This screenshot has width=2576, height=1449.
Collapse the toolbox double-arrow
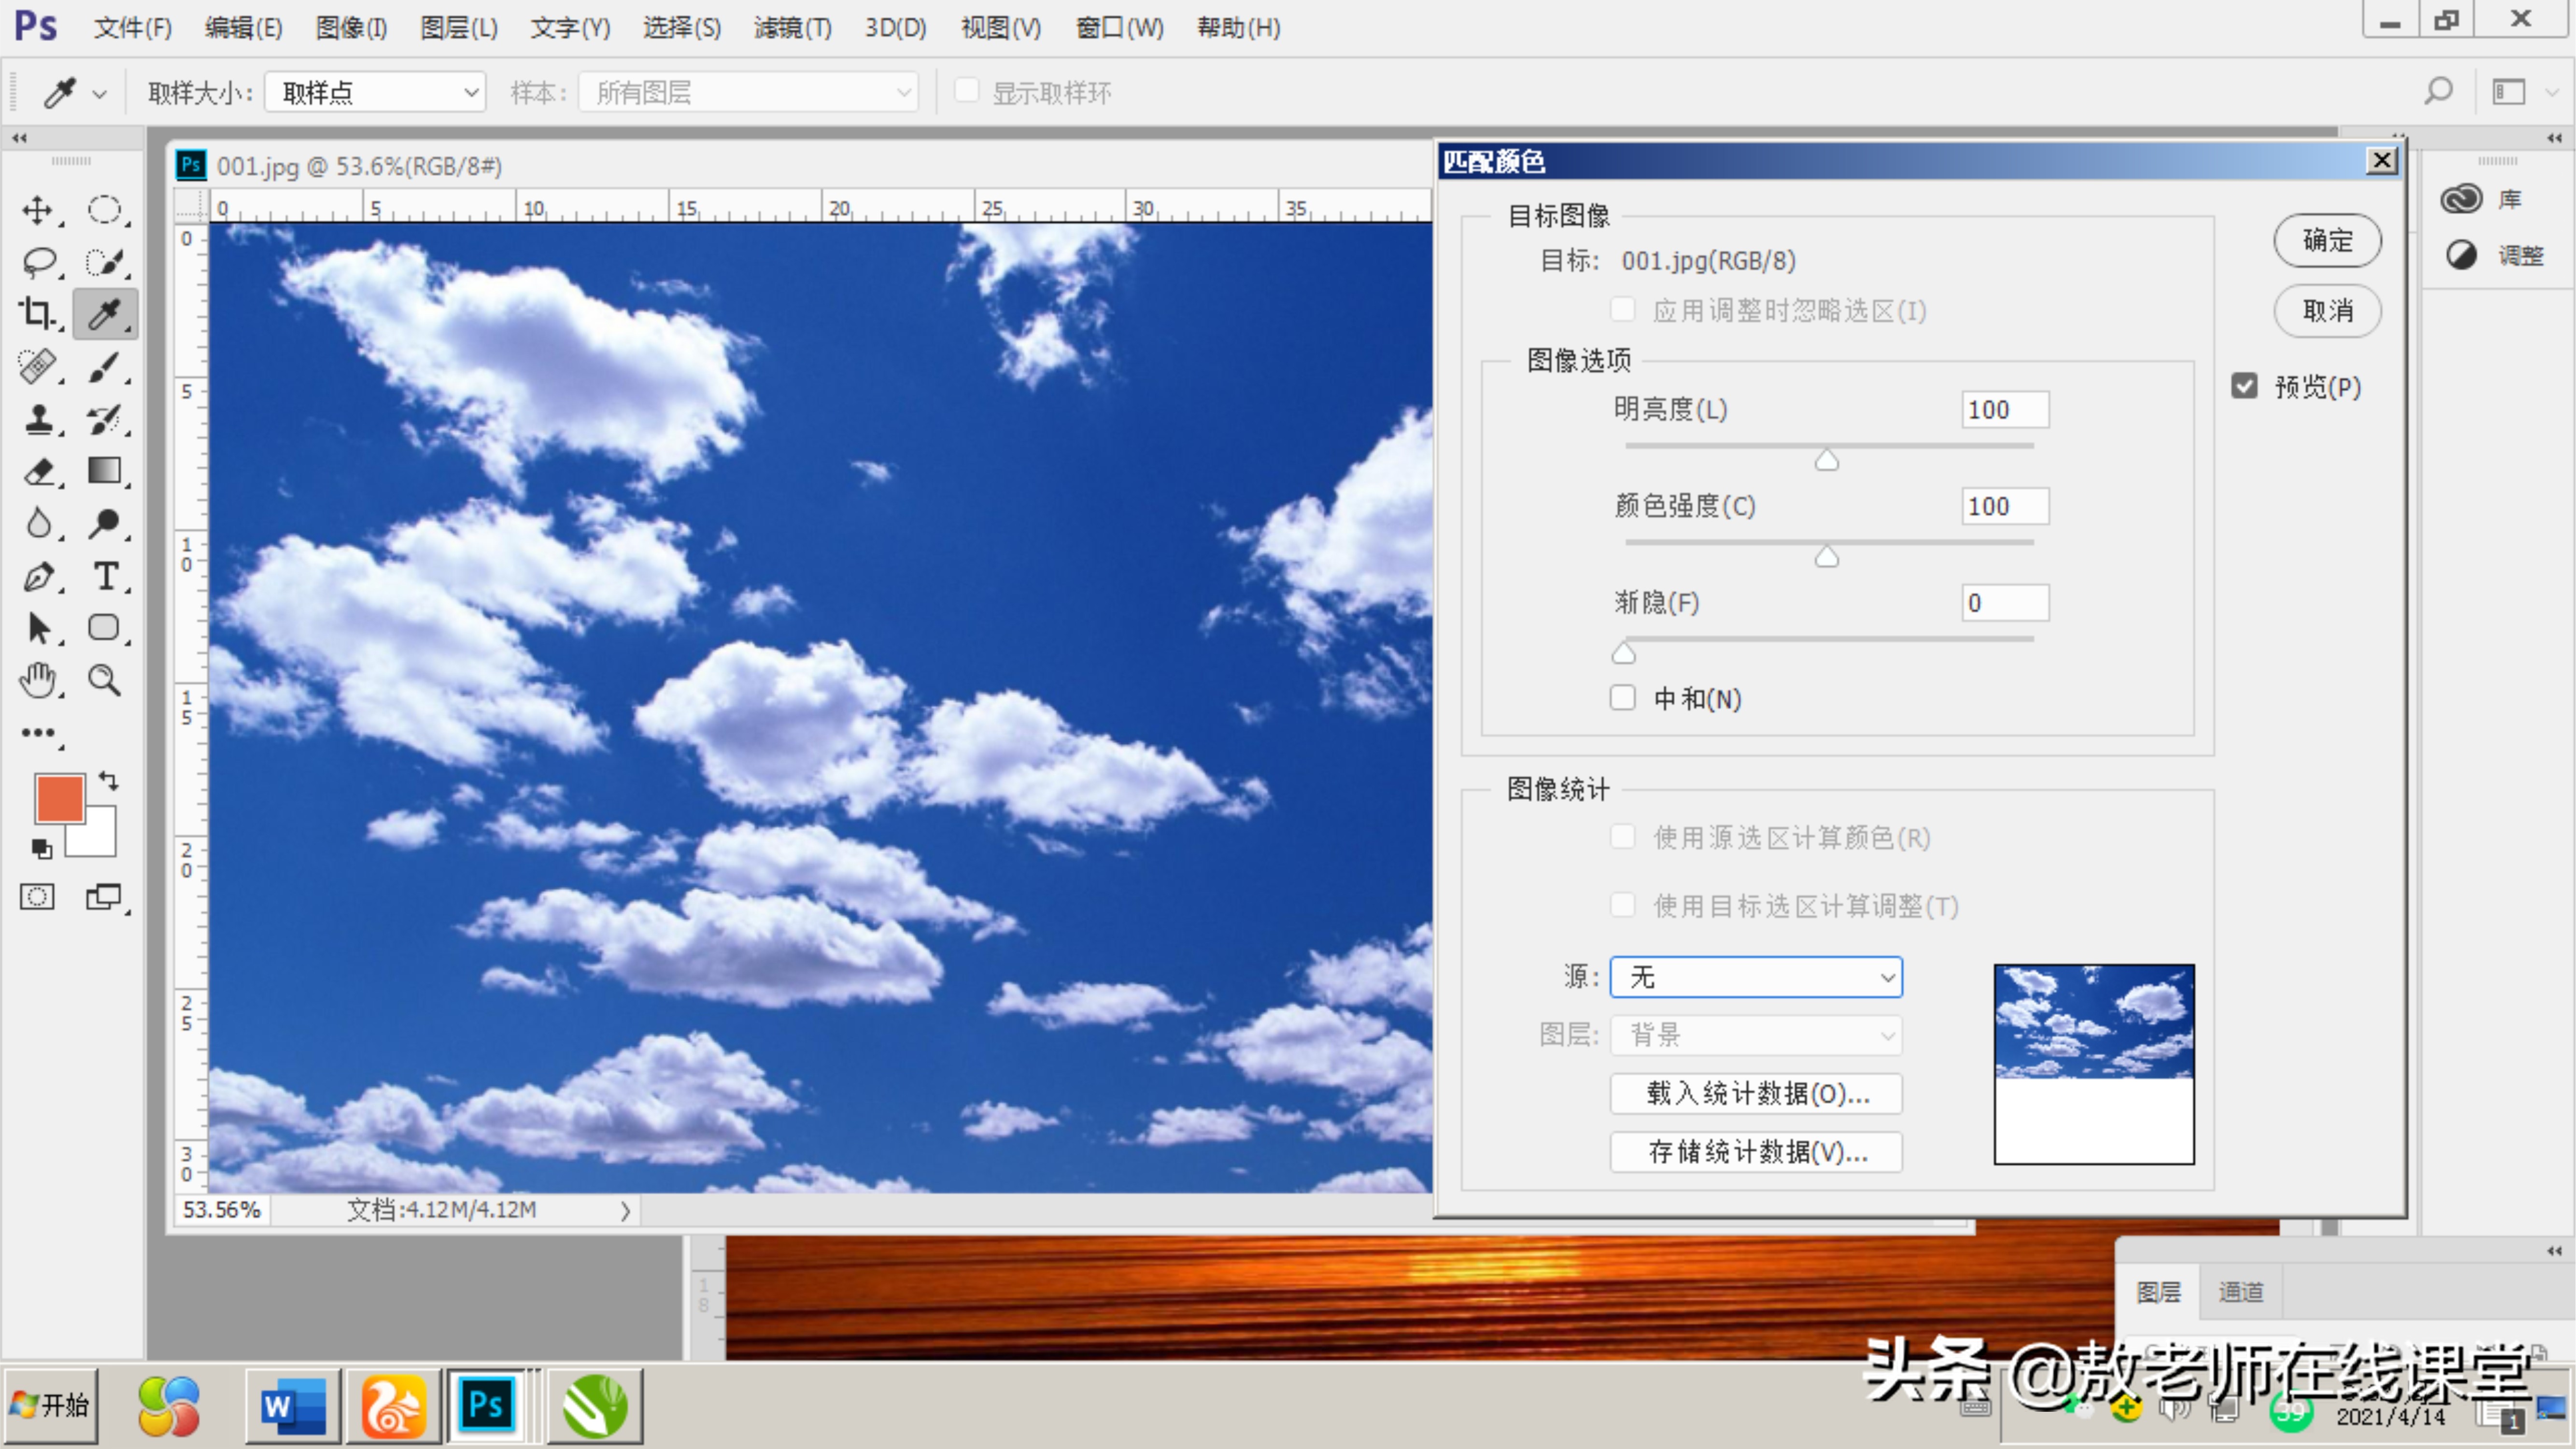pos(19,138)
